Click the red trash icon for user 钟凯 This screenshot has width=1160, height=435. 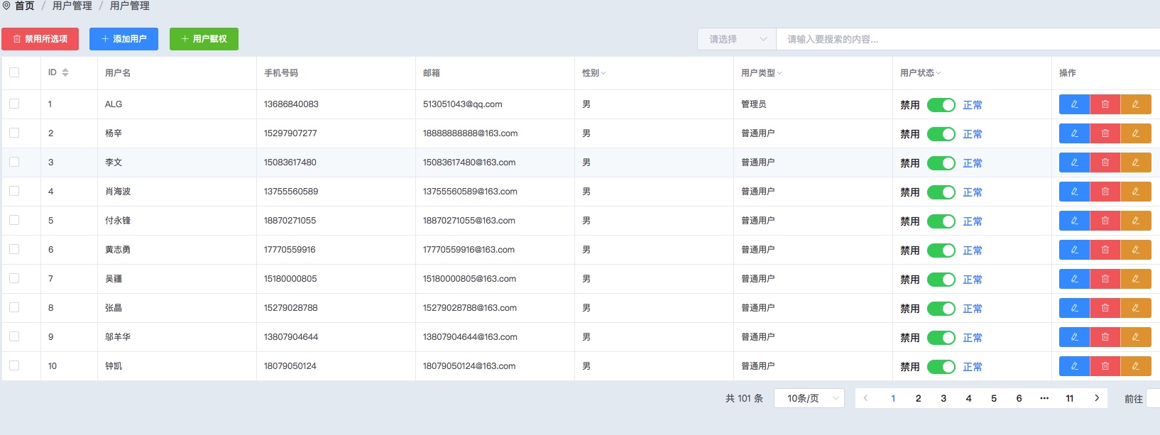[1105, 366]
